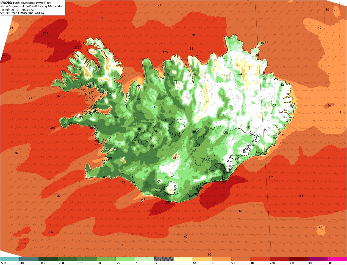Select the '117' value on the map
The height and width of the screenshot is (265, 347).
pos(51,232)
